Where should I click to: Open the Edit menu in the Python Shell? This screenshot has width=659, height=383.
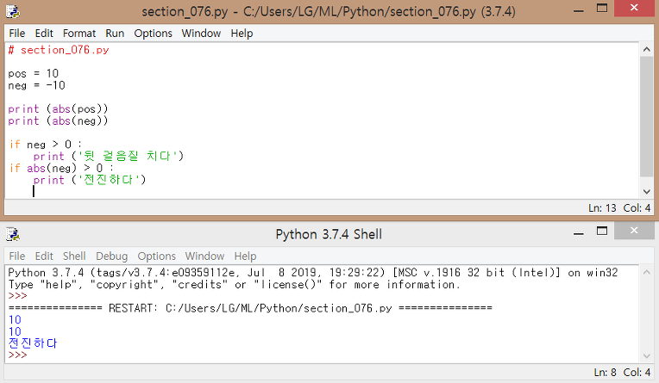click(x=44, y=256)
